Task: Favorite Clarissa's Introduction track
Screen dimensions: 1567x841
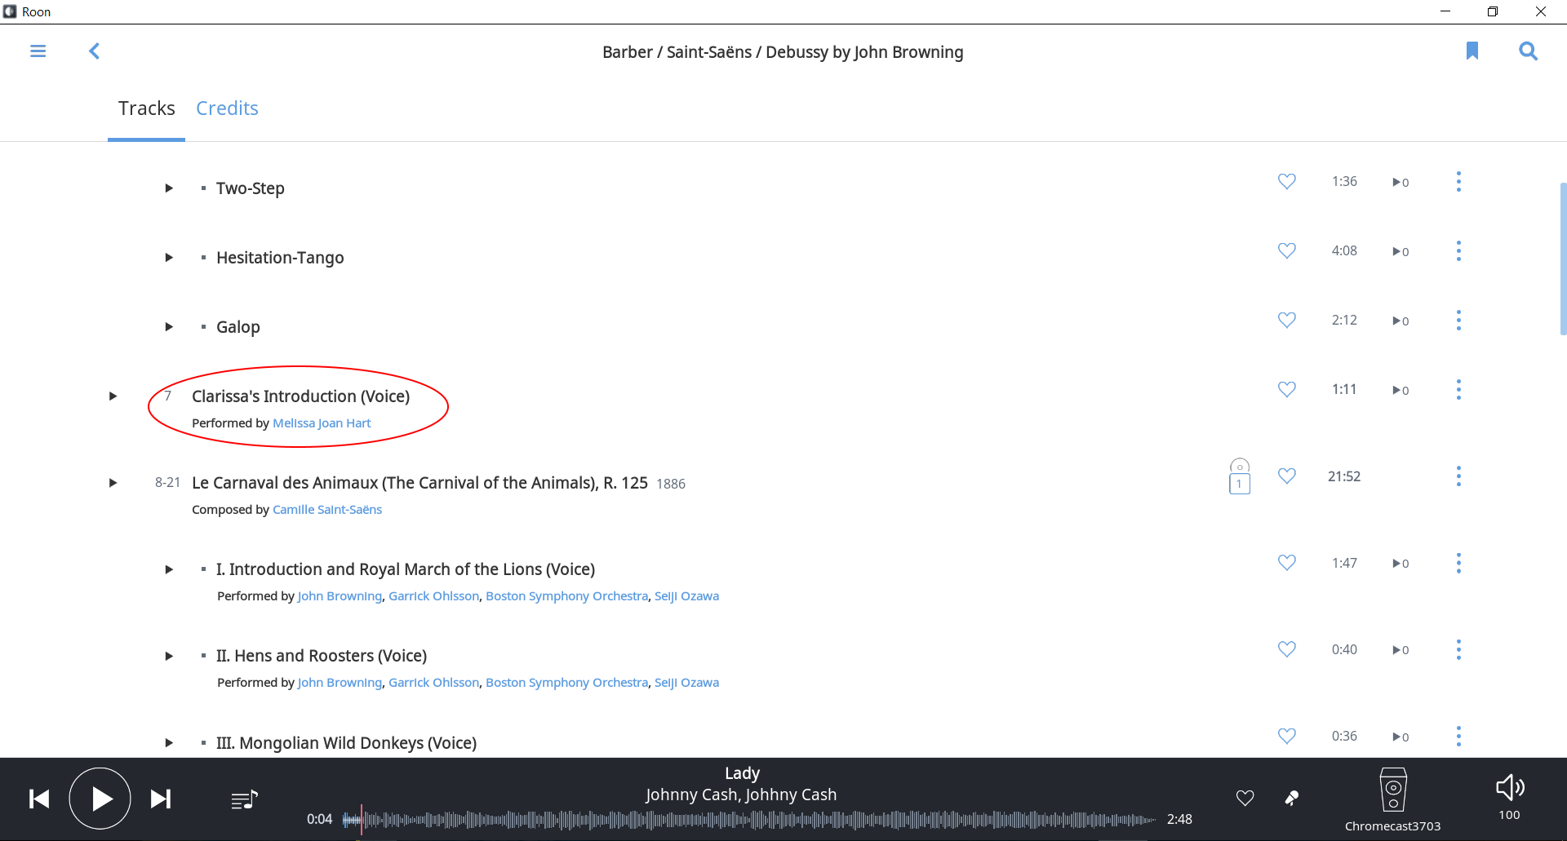Action: coord(1287,389)
